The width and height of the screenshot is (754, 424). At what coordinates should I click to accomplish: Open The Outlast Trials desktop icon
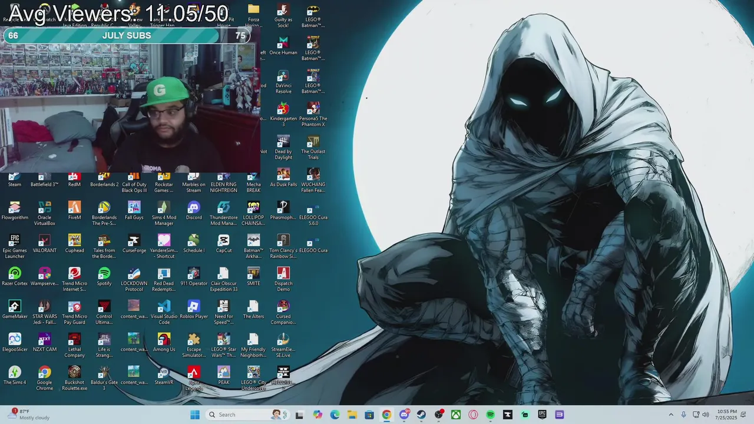click(313, 148)
